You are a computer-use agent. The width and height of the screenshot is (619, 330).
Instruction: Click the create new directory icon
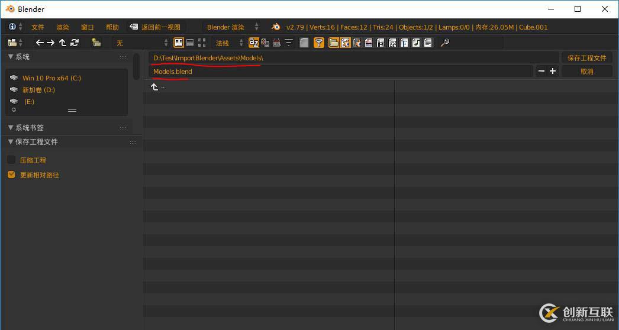click(x=96, y=43)
